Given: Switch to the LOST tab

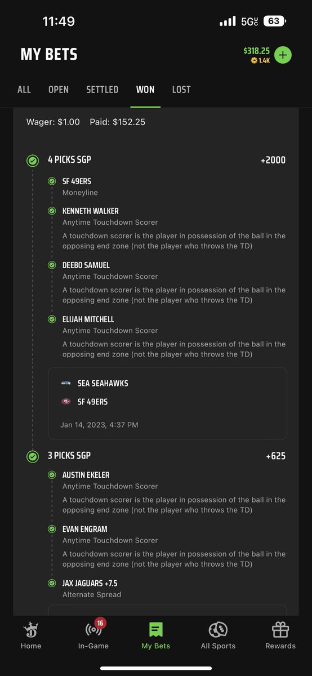Looking at the screenshot, I should tap(181, 90).
